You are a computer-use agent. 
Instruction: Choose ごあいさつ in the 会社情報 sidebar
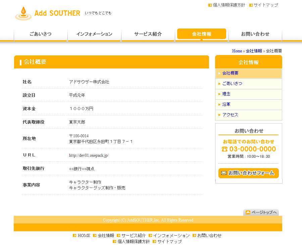[232, 84]
